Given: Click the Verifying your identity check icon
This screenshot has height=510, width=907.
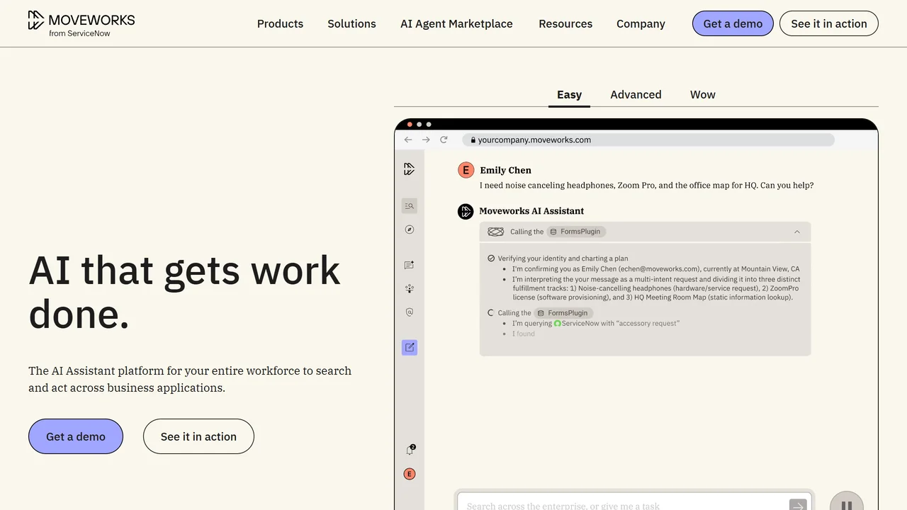Looking at the screenshot, I should tap(491, 259).
